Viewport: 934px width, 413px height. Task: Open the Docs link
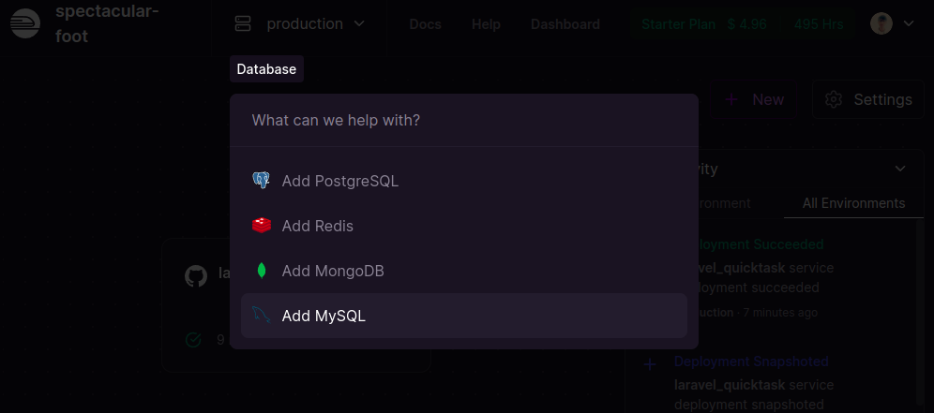click(425, 23)
